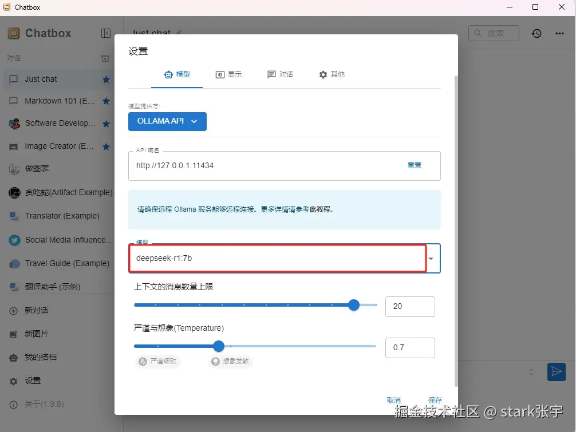Screen dimensions: 576x432
Task: Switch to the 显示 settings tab
Action: click(x=228, y=74)
